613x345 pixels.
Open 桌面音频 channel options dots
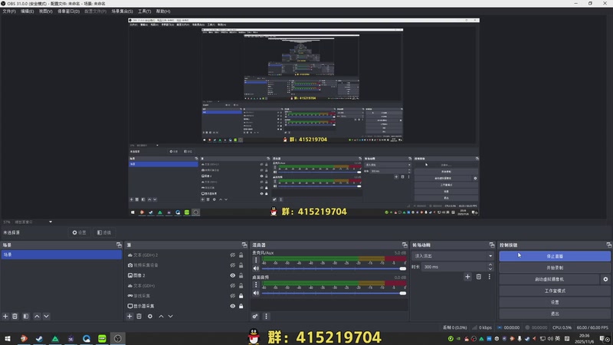[x=256, y=284]
